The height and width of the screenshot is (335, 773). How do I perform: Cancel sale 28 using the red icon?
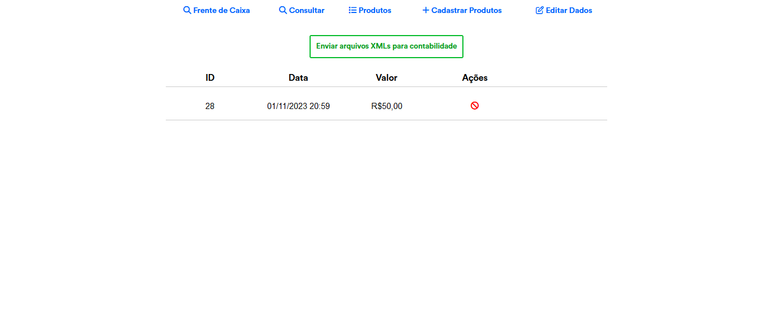coord(475,106)
